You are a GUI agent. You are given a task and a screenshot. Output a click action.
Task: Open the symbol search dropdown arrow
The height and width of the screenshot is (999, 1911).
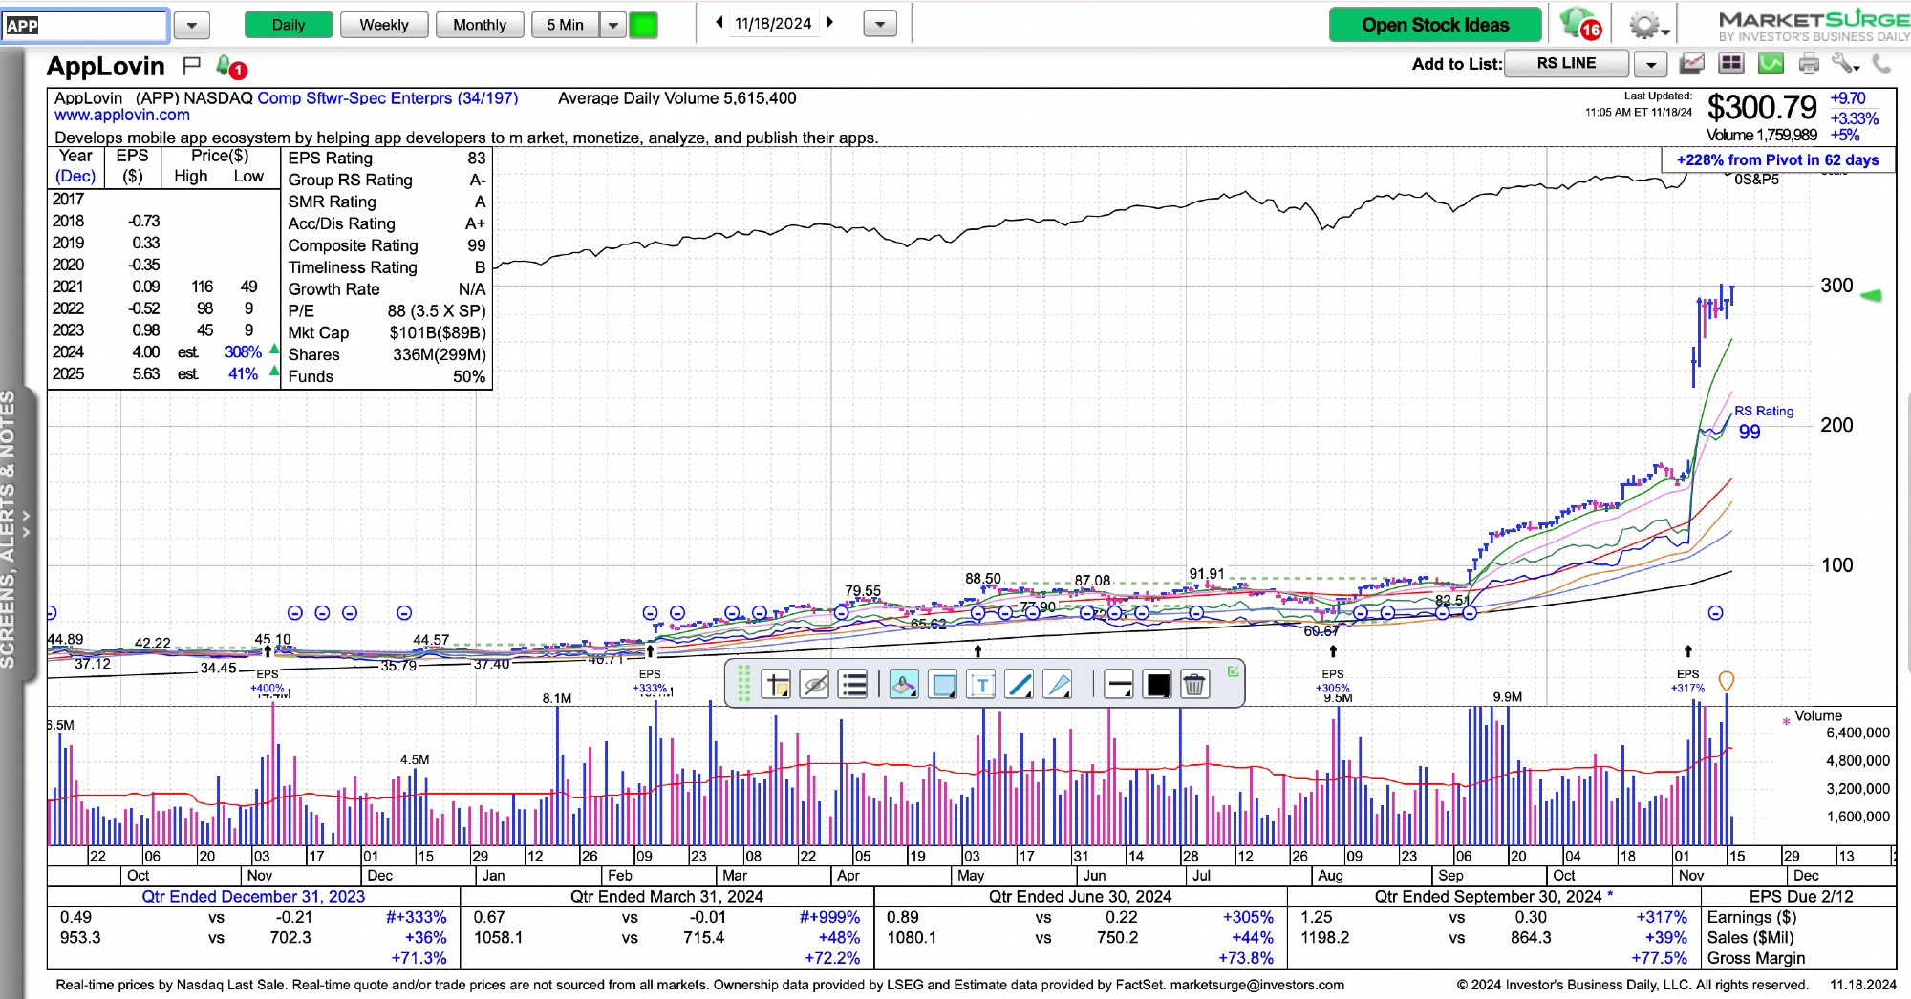pyautogui.click(x=192, y=25)
